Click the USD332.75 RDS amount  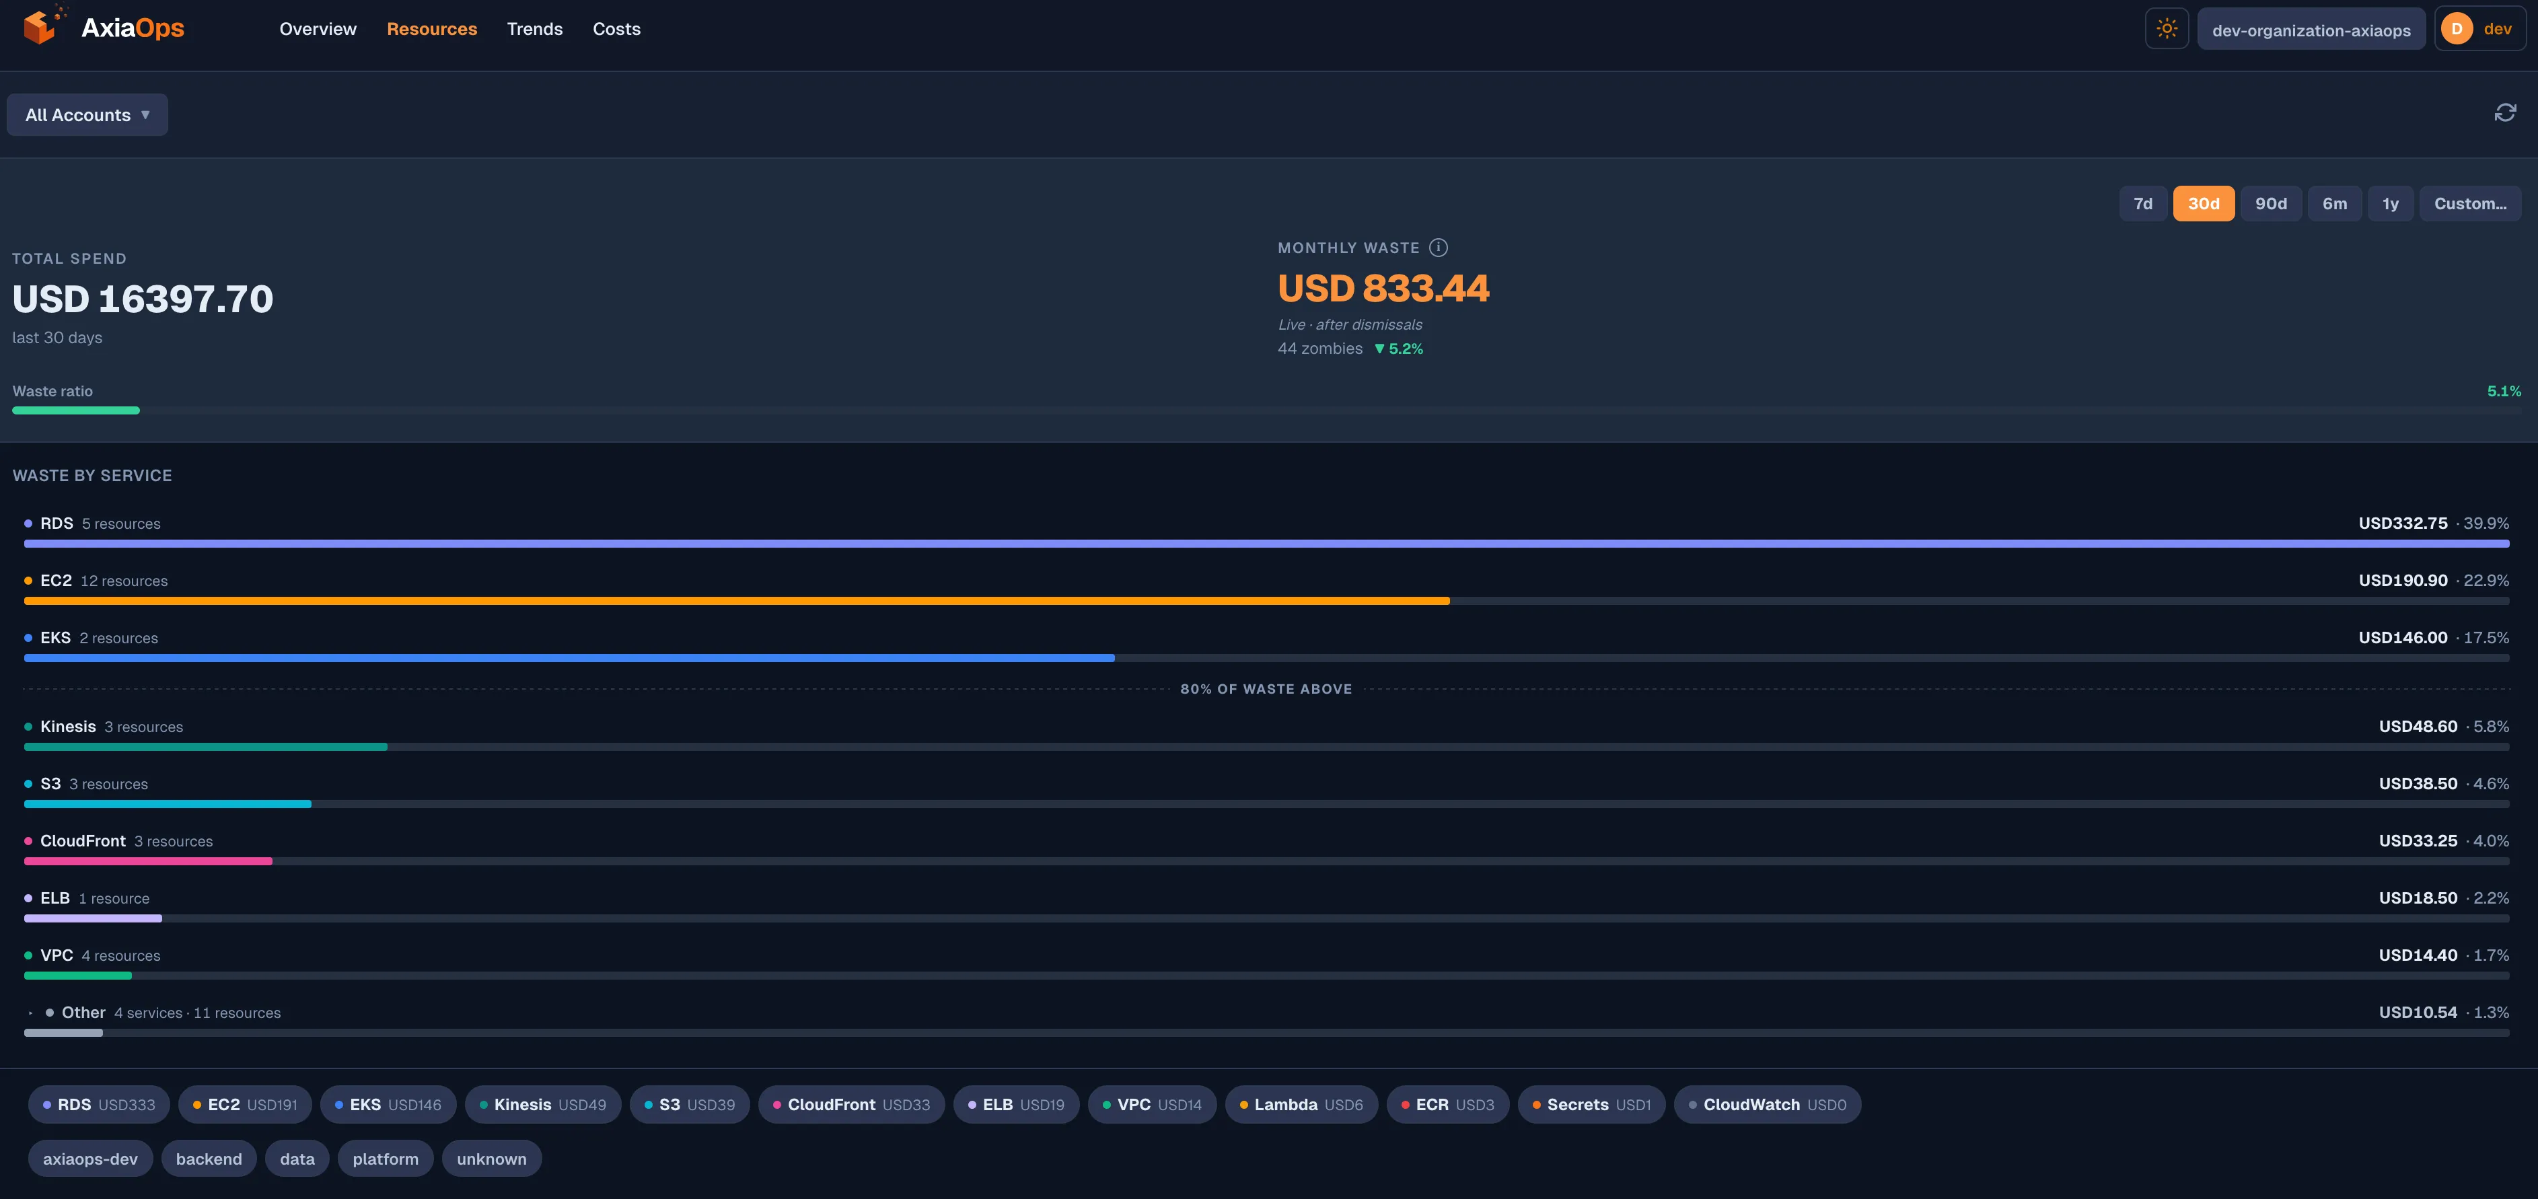pos(2403,523)
